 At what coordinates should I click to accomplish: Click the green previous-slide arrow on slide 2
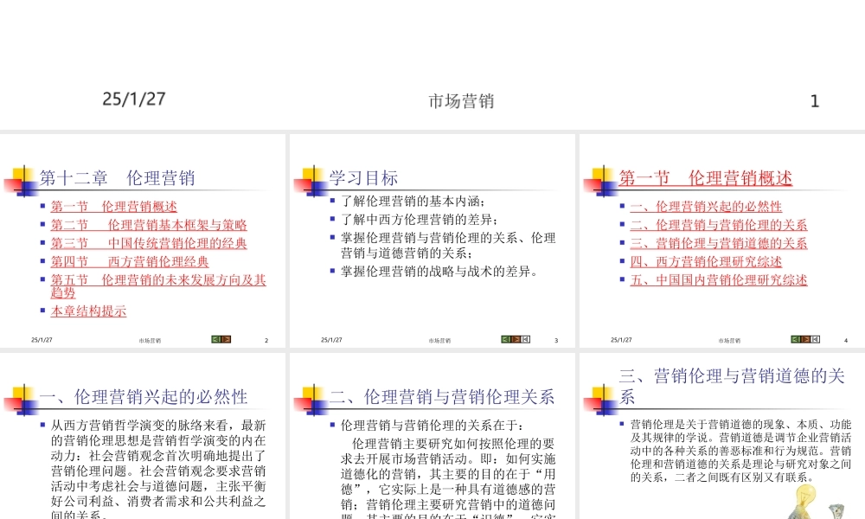[216, 339]
